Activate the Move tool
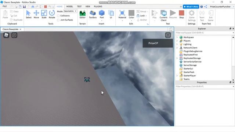Viewport: 235px width, 132px height. pyautogui.click(x=36, y=14)
